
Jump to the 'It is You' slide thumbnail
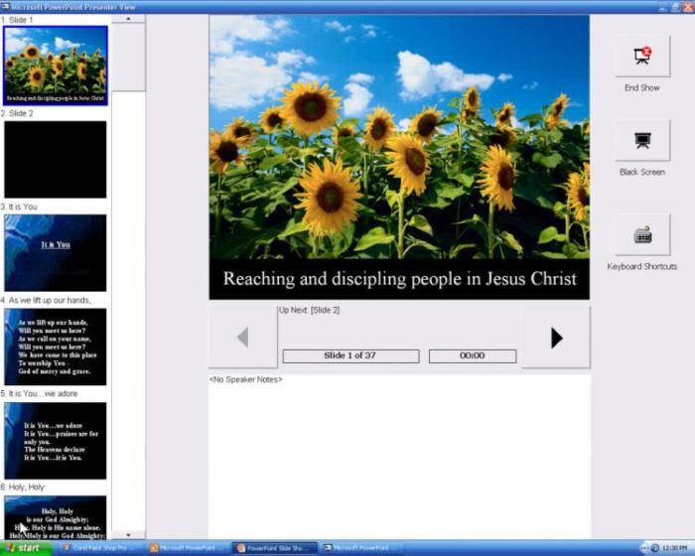56,252
